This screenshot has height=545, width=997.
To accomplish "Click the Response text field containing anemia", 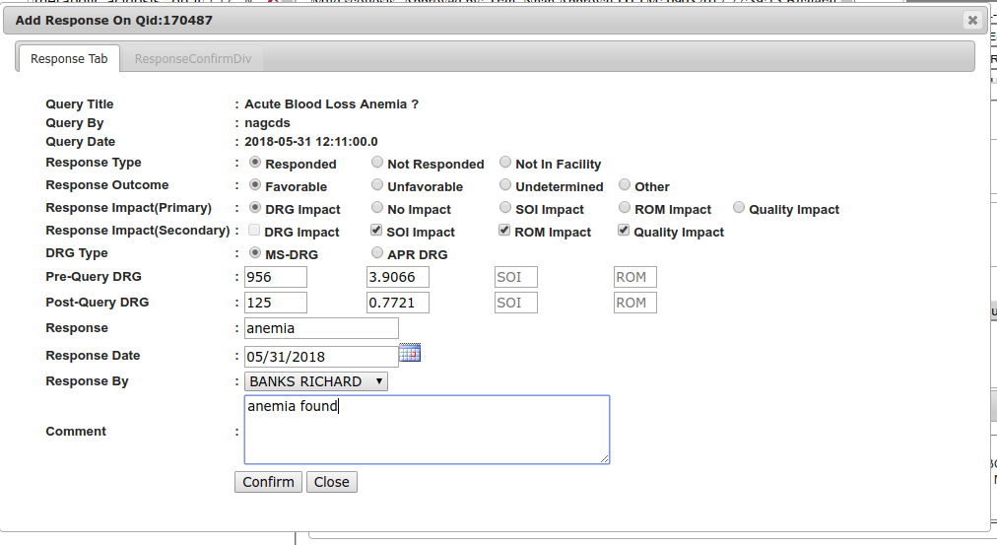I will [x=320, y=328].
